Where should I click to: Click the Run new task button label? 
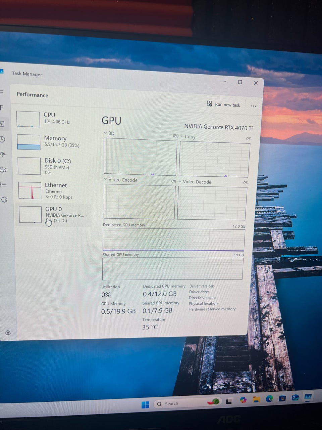pos(227,105)
